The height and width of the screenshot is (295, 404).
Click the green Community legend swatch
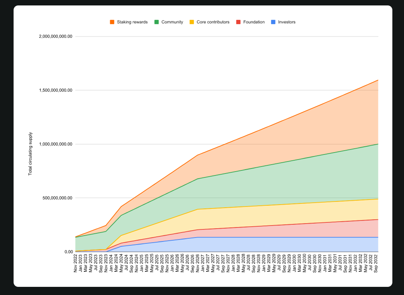pyautogui.click(x=157, y=22)
